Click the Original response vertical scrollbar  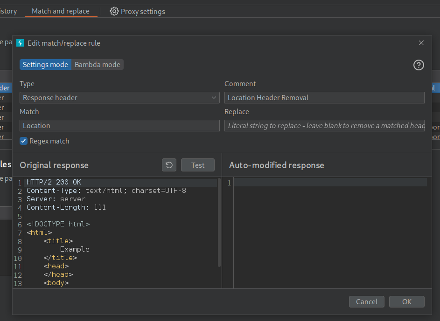[219, 223]
